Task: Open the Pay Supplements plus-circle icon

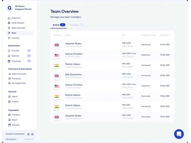Action: click(x=10, y=83)
